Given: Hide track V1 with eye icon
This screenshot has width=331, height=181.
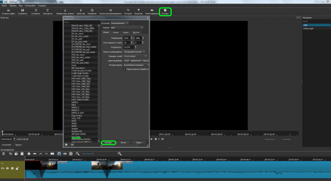Looking at the screenshot, I should [8, 168].
